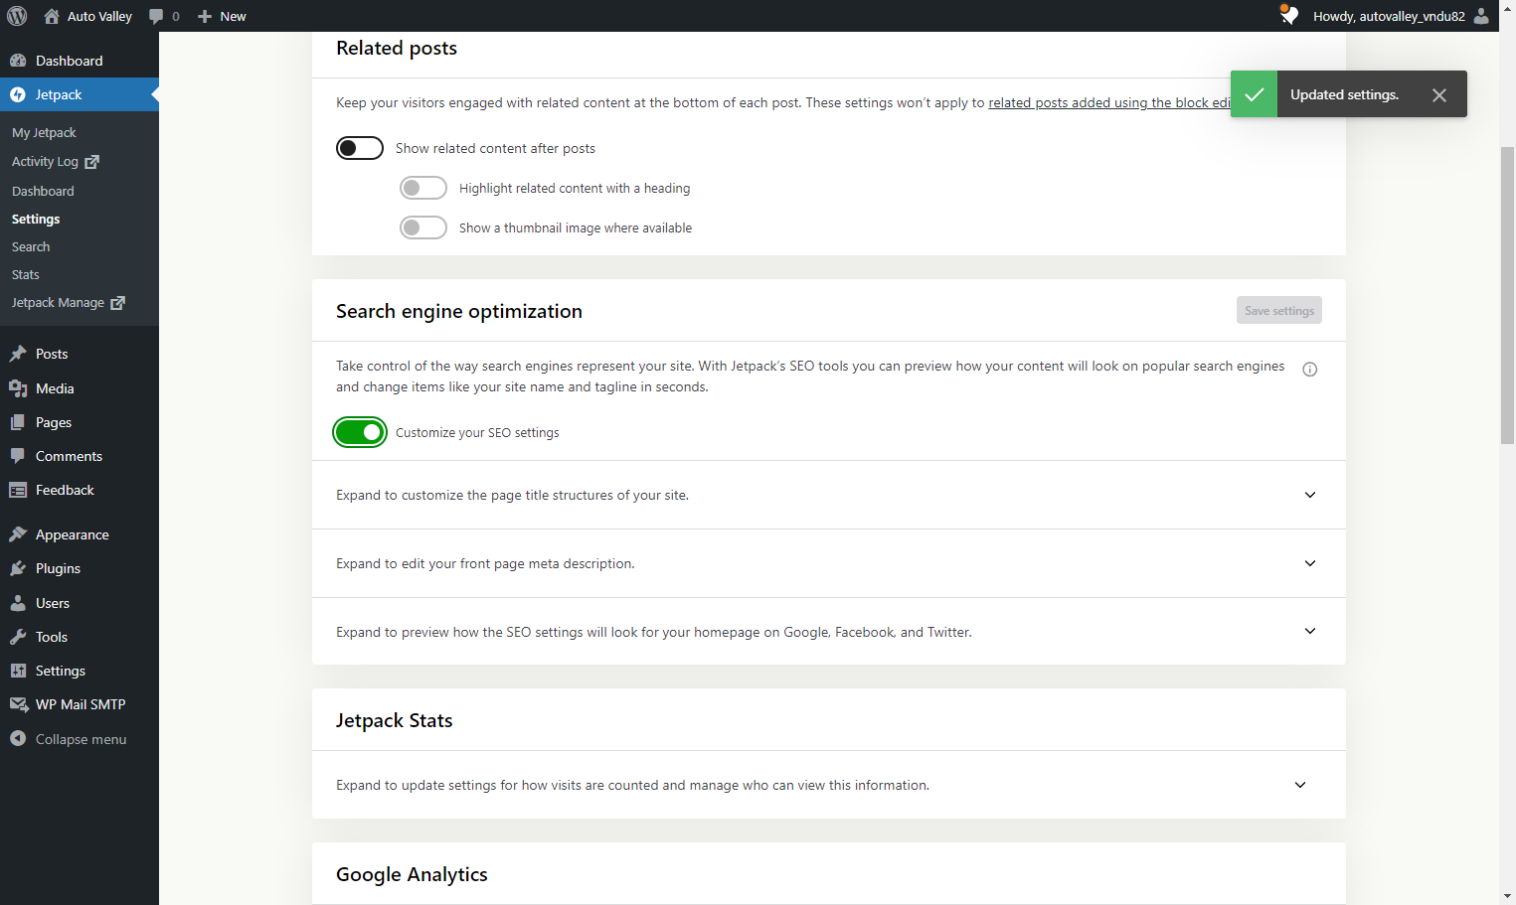Click the Auto Valley home icon
Image resolution: width=1516 pixels, height=905 pixels.
click(52, 16)
